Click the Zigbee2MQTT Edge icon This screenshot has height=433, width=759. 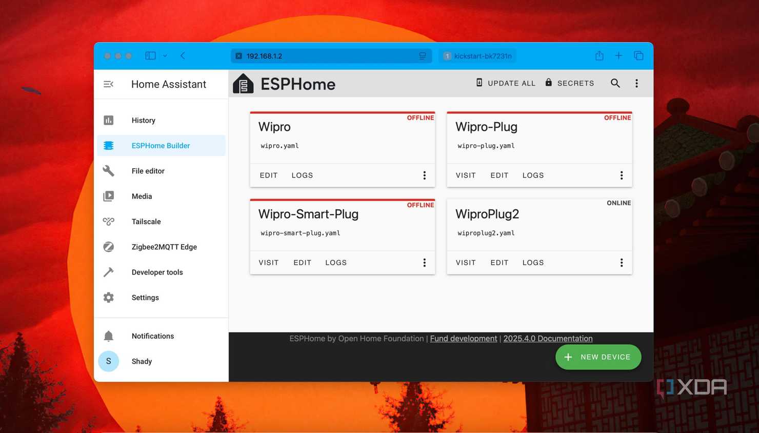(109, 247)
